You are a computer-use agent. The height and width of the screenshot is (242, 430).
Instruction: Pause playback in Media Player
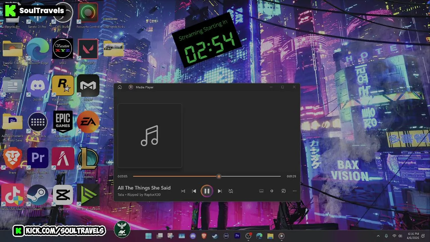[207, 191]
